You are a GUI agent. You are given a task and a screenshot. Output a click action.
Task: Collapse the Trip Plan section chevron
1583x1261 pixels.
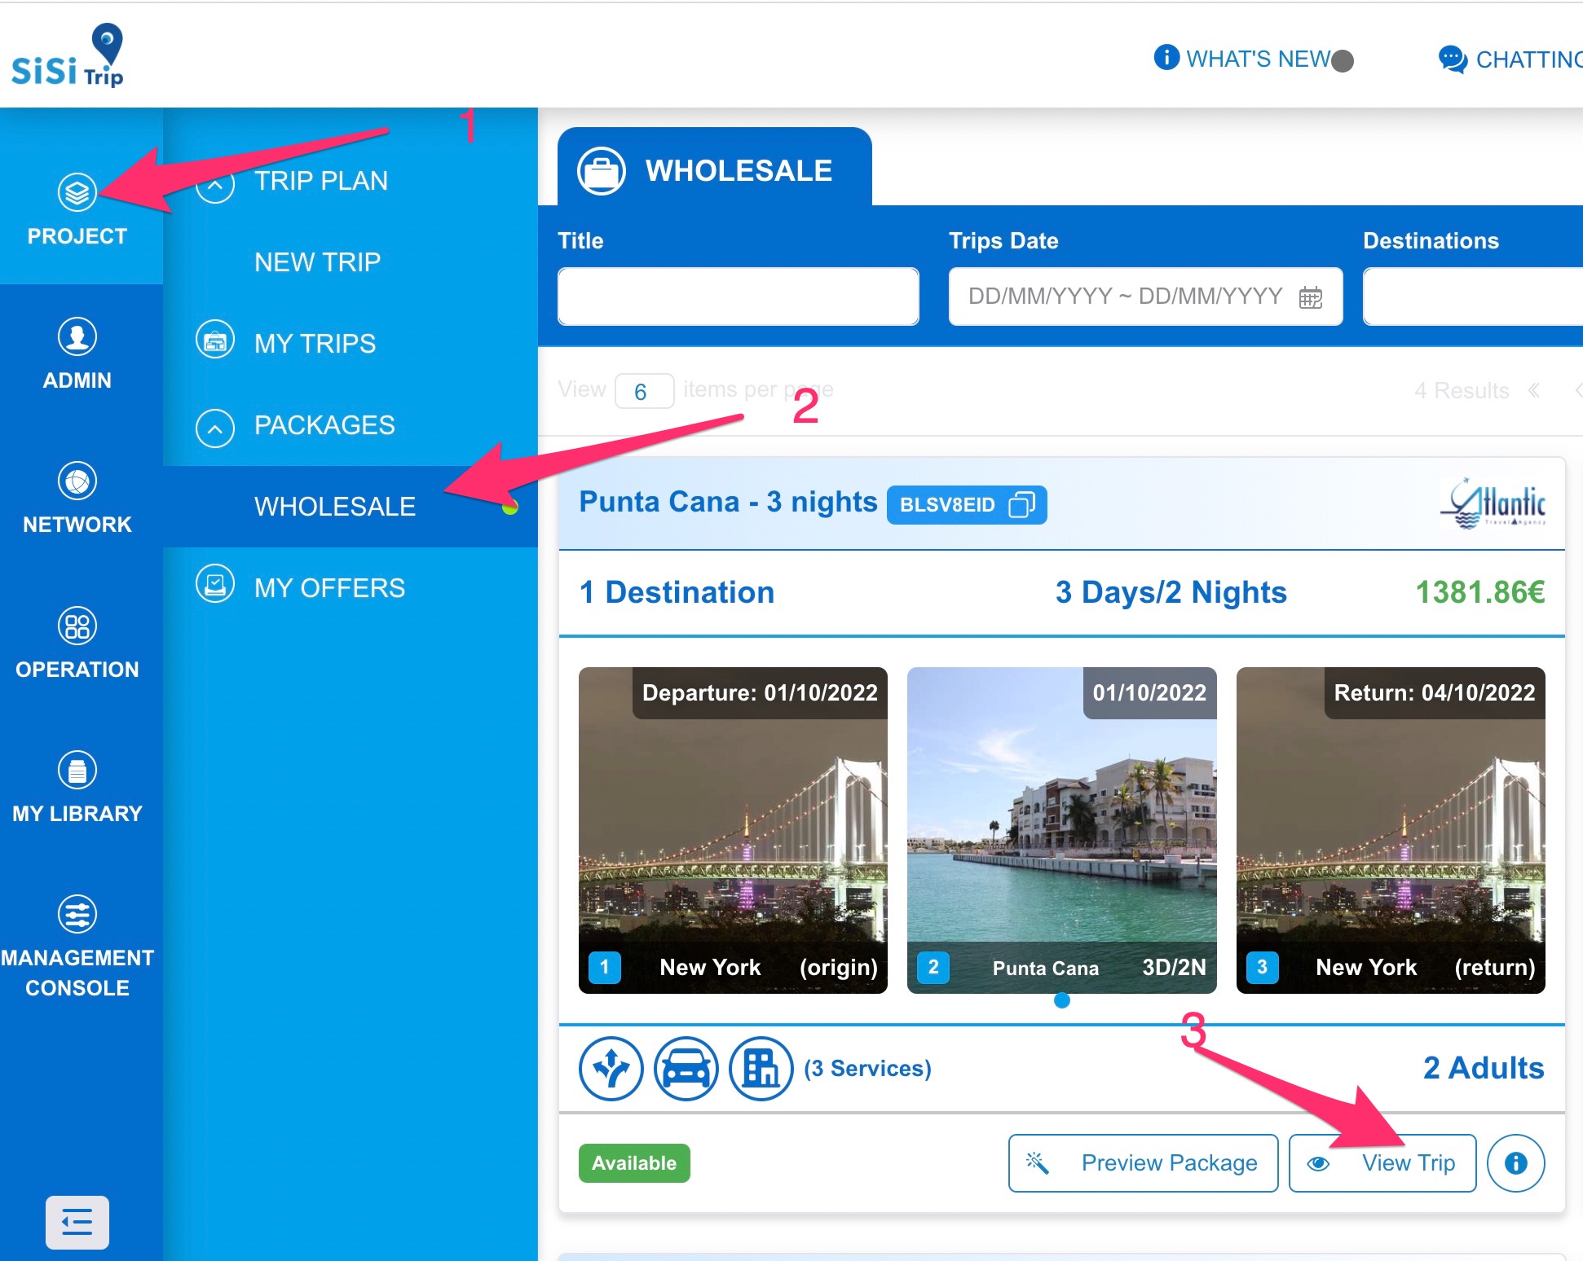(x=215, y=187)
